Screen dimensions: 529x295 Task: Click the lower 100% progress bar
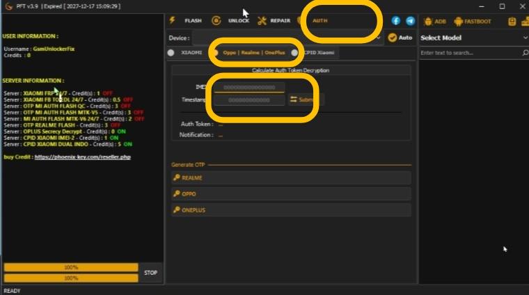point(71,278)
